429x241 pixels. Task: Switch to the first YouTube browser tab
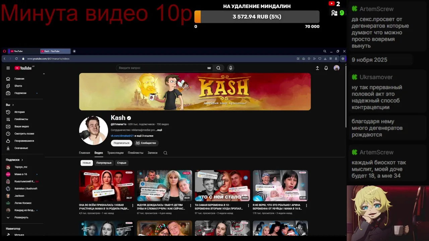click(23, 51)
